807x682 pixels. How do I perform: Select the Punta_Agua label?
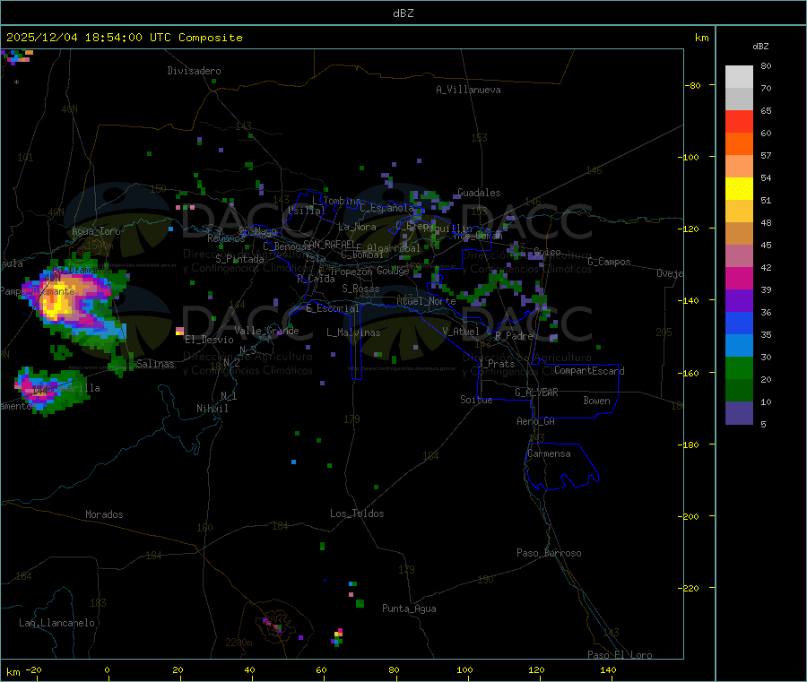(409, 609)
